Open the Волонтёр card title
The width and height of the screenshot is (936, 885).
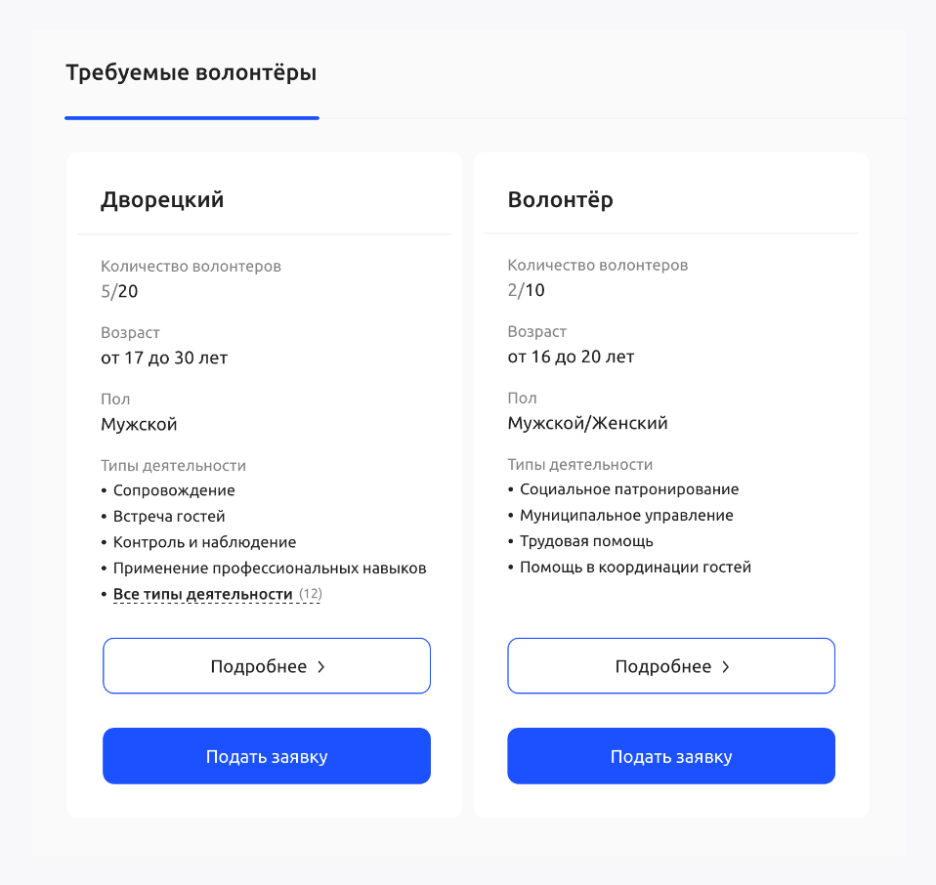point(561,200)
